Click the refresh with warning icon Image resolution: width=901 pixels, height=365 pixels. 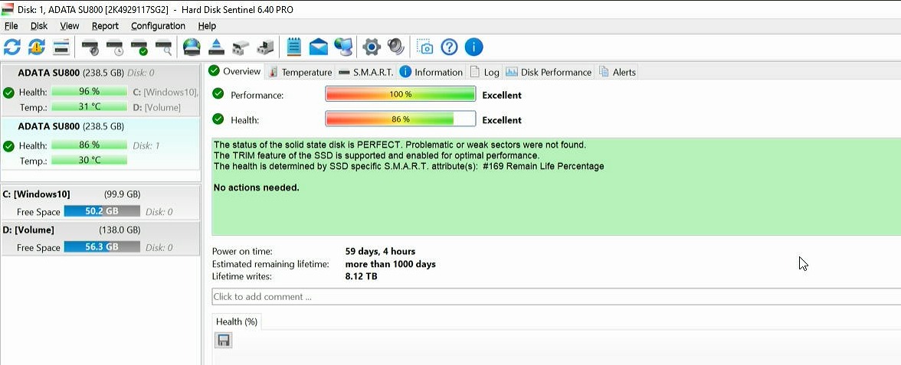click(37, 47)
